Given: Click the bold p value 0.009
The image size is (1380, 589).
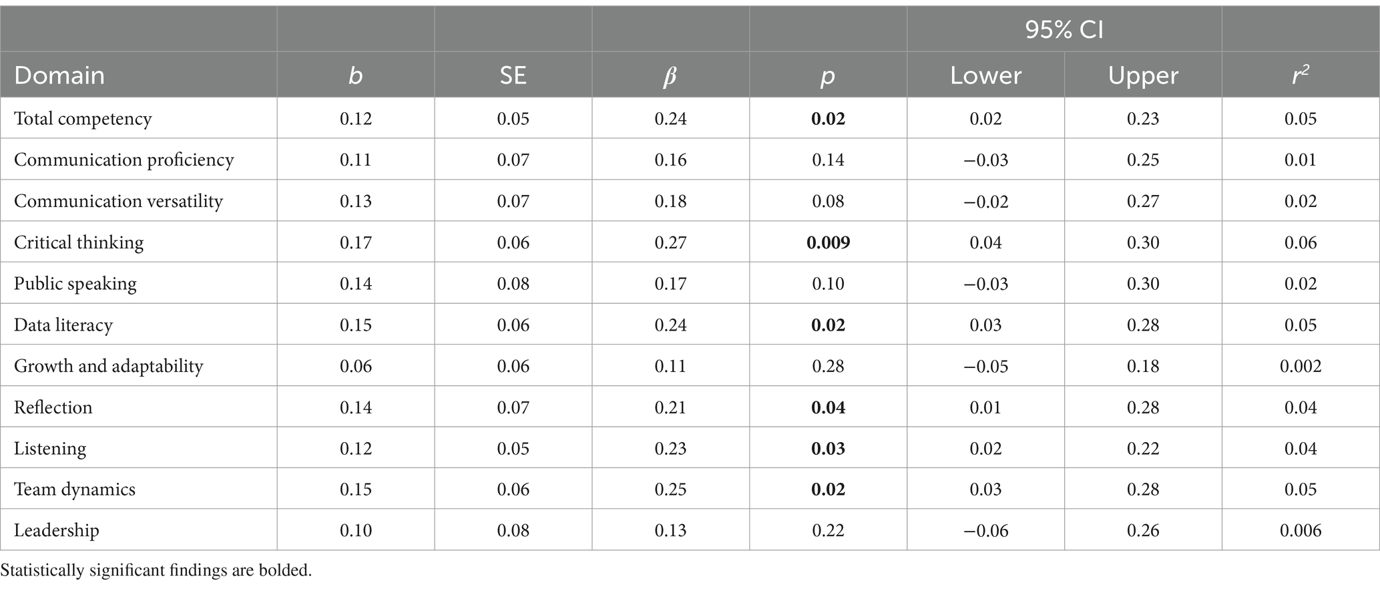Looking at the screenshot, I should click(828, 242).
